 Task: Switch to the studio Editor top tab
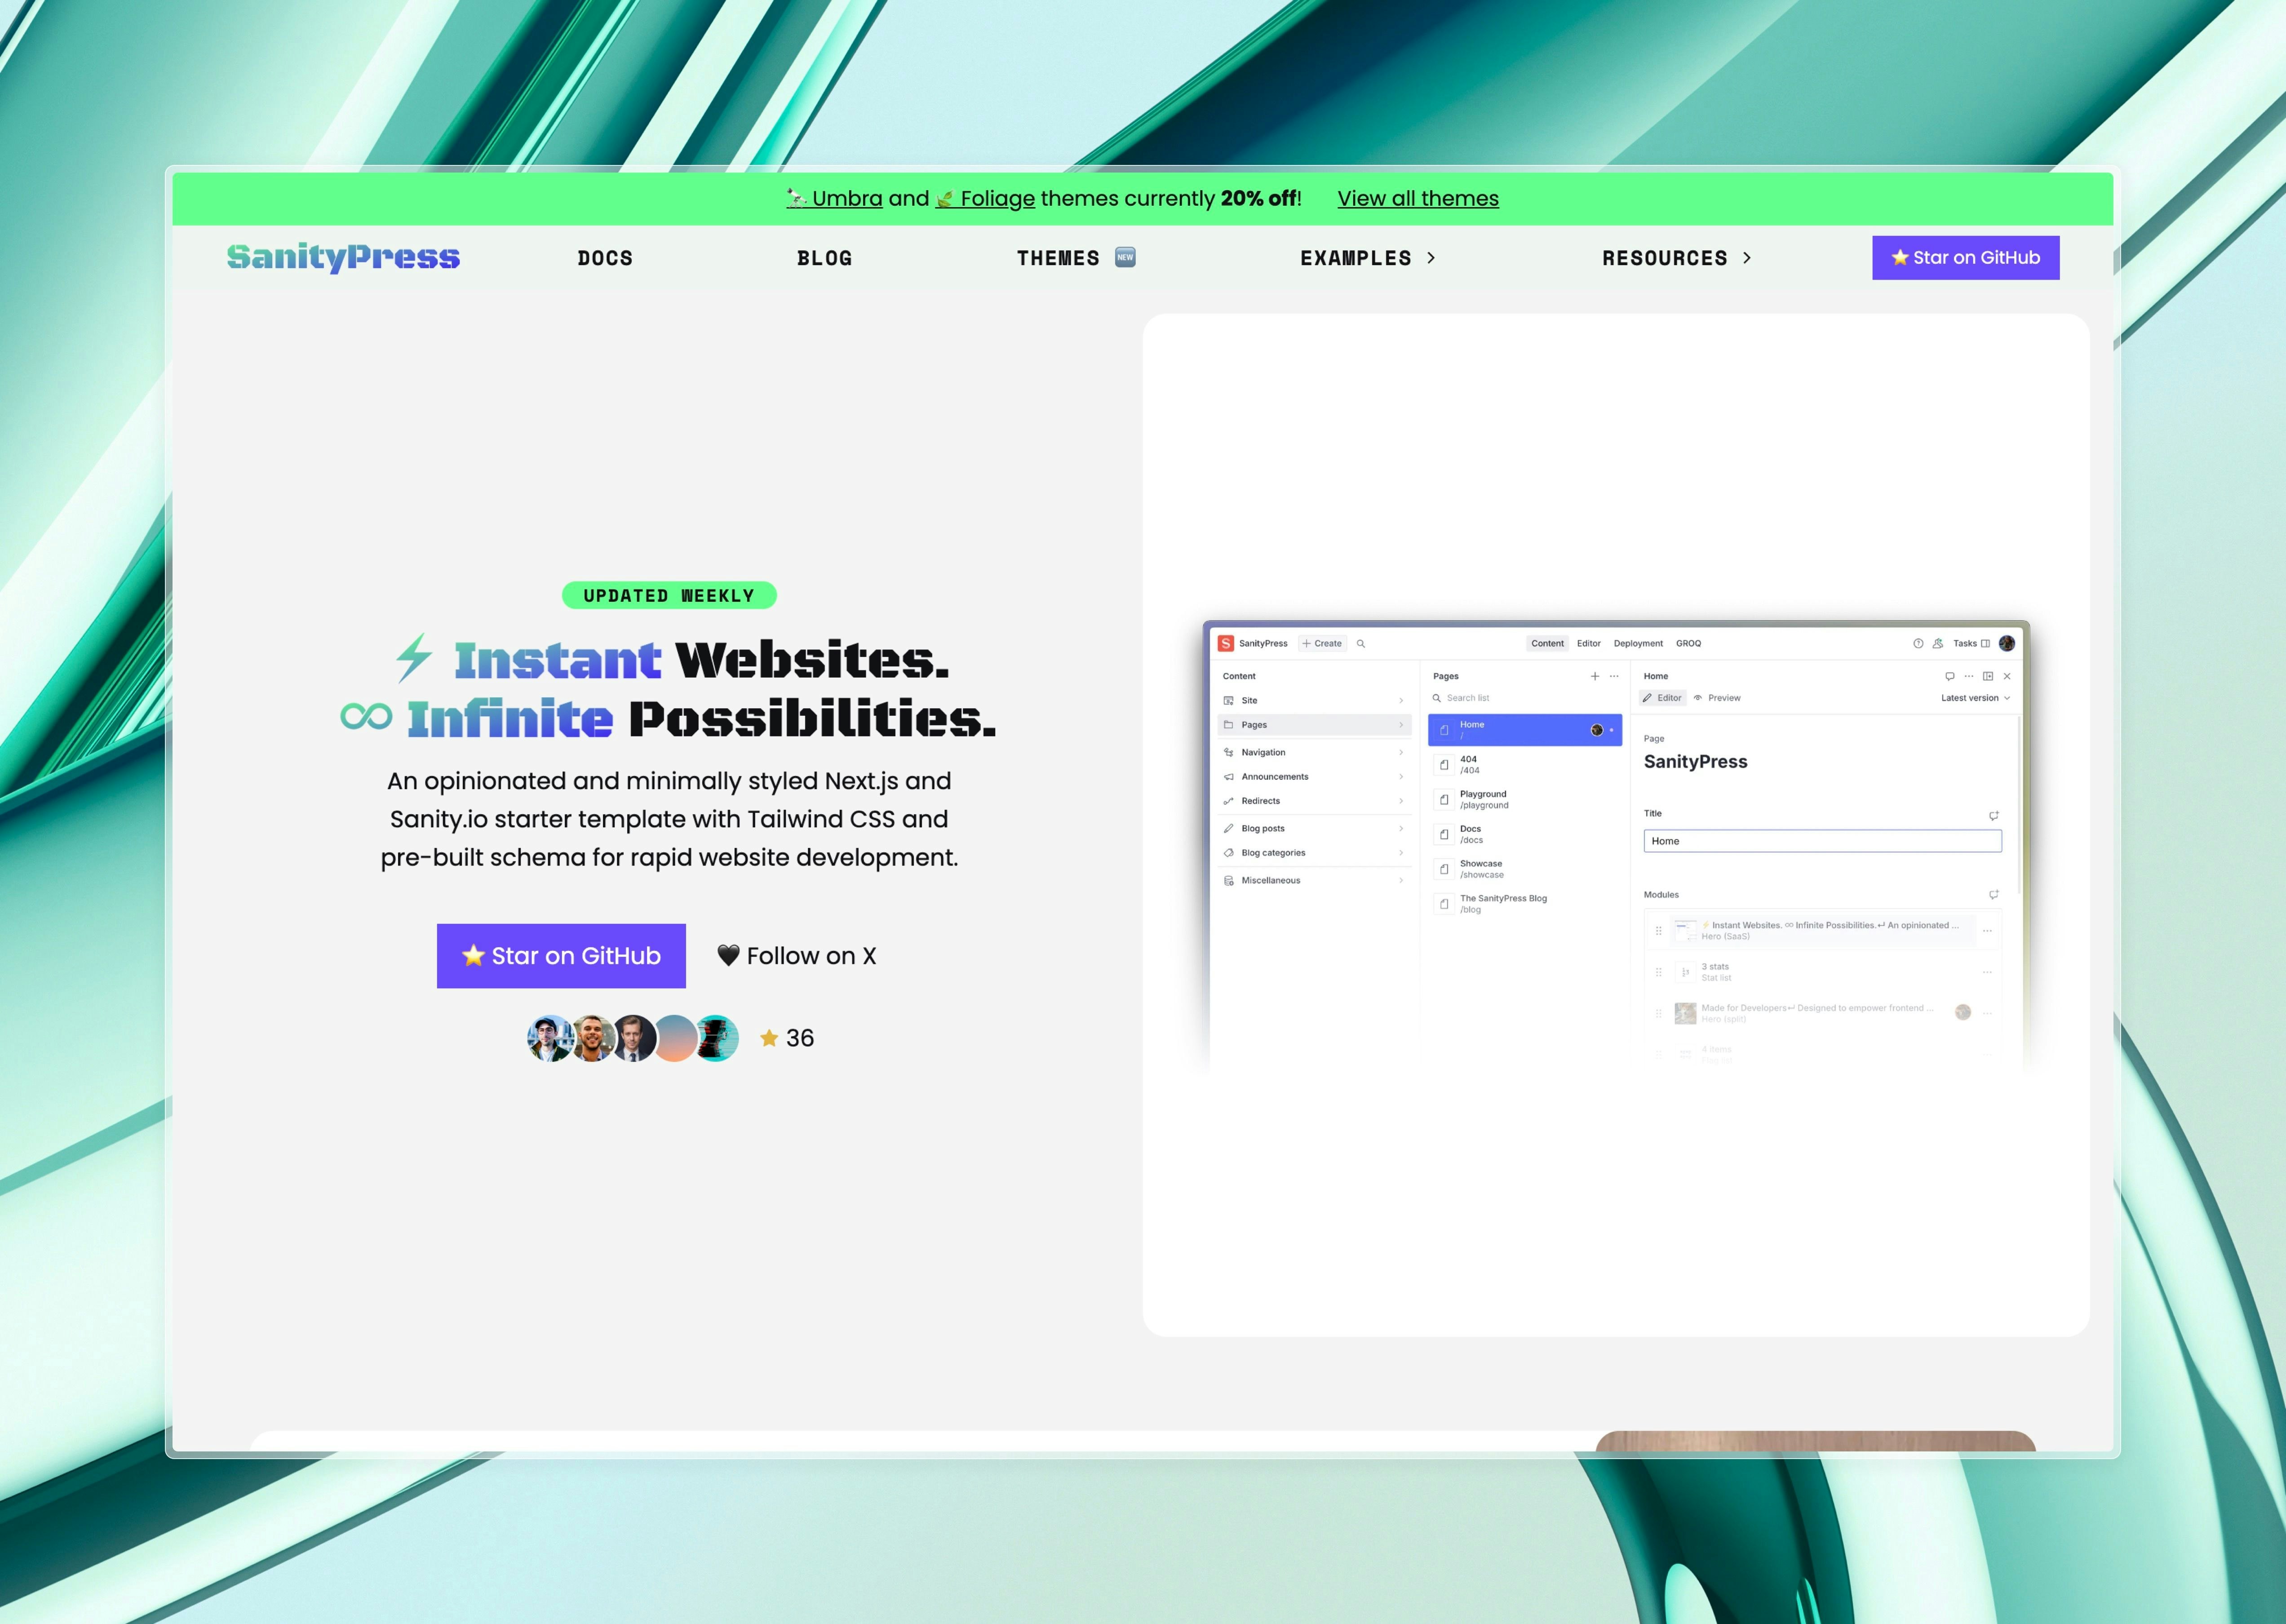tap(1588, 643)
